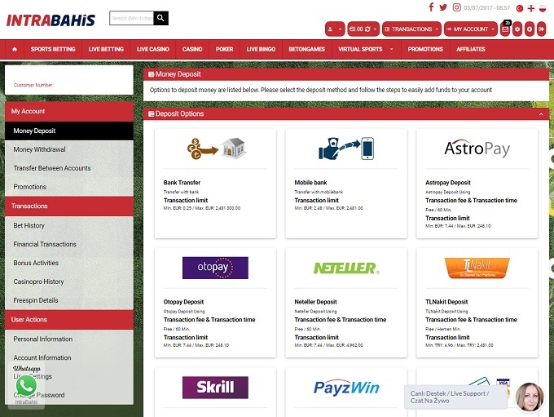554x417 pixels.
Task: Open the messages envelope icon
Action: click(505, 29)
